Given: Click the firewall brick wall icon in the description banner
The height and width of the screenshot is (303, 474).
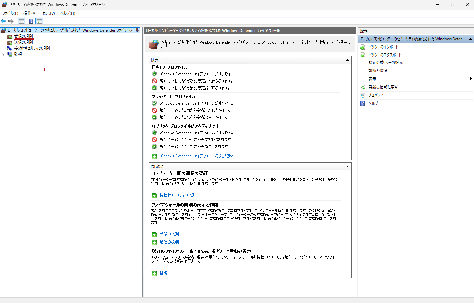Looking at the screenshot, I should pos(154,44).
